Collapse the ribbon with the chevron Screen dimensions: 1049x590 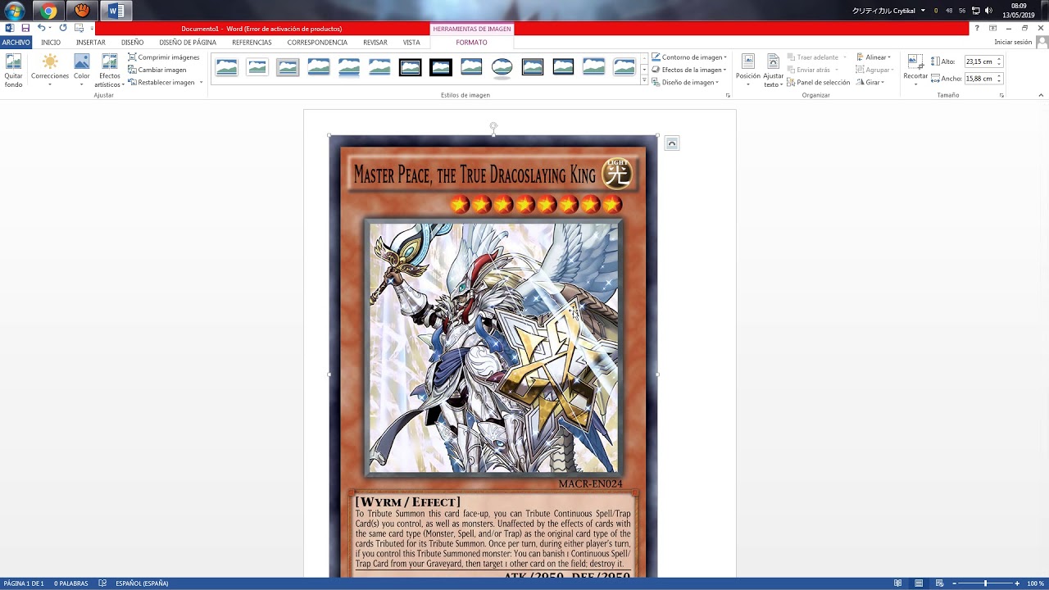tap(1042, 96)
